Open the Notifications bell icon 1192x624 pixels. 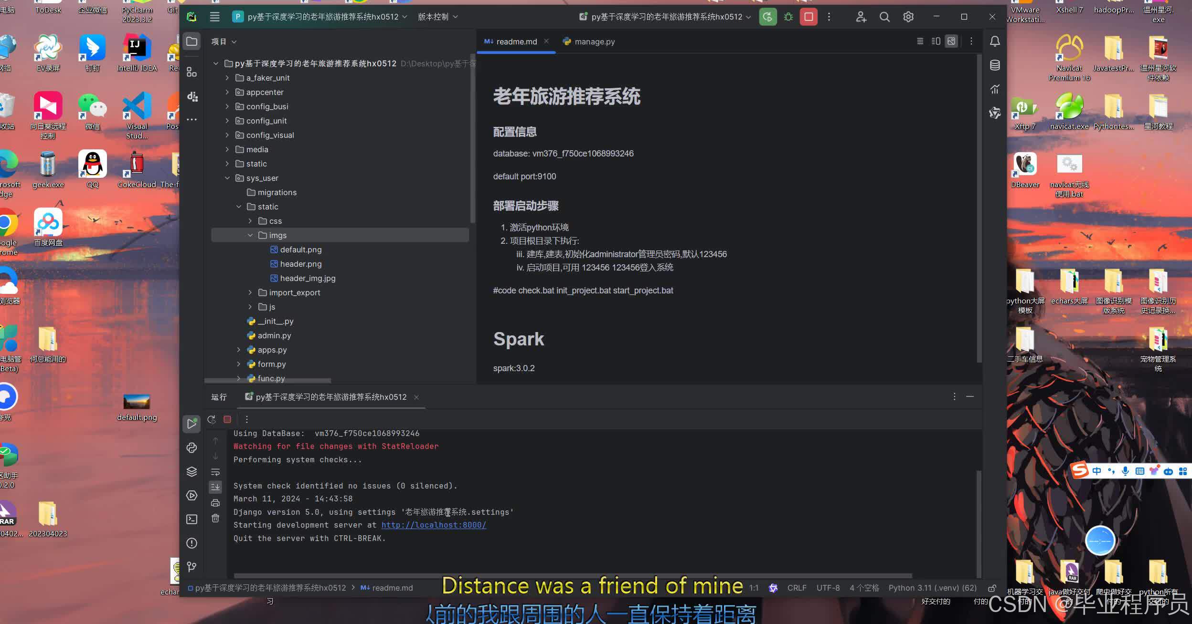[995, 42]
